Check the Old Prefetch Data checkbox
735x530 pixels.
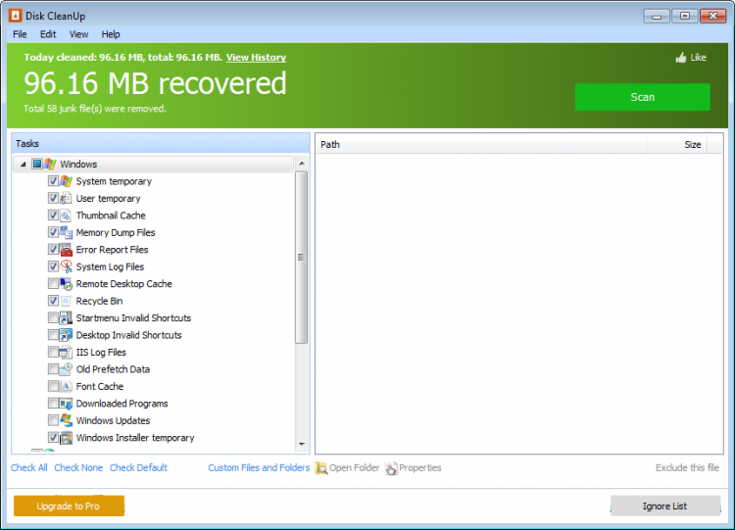pyautogui.click(x=53, y=369)
